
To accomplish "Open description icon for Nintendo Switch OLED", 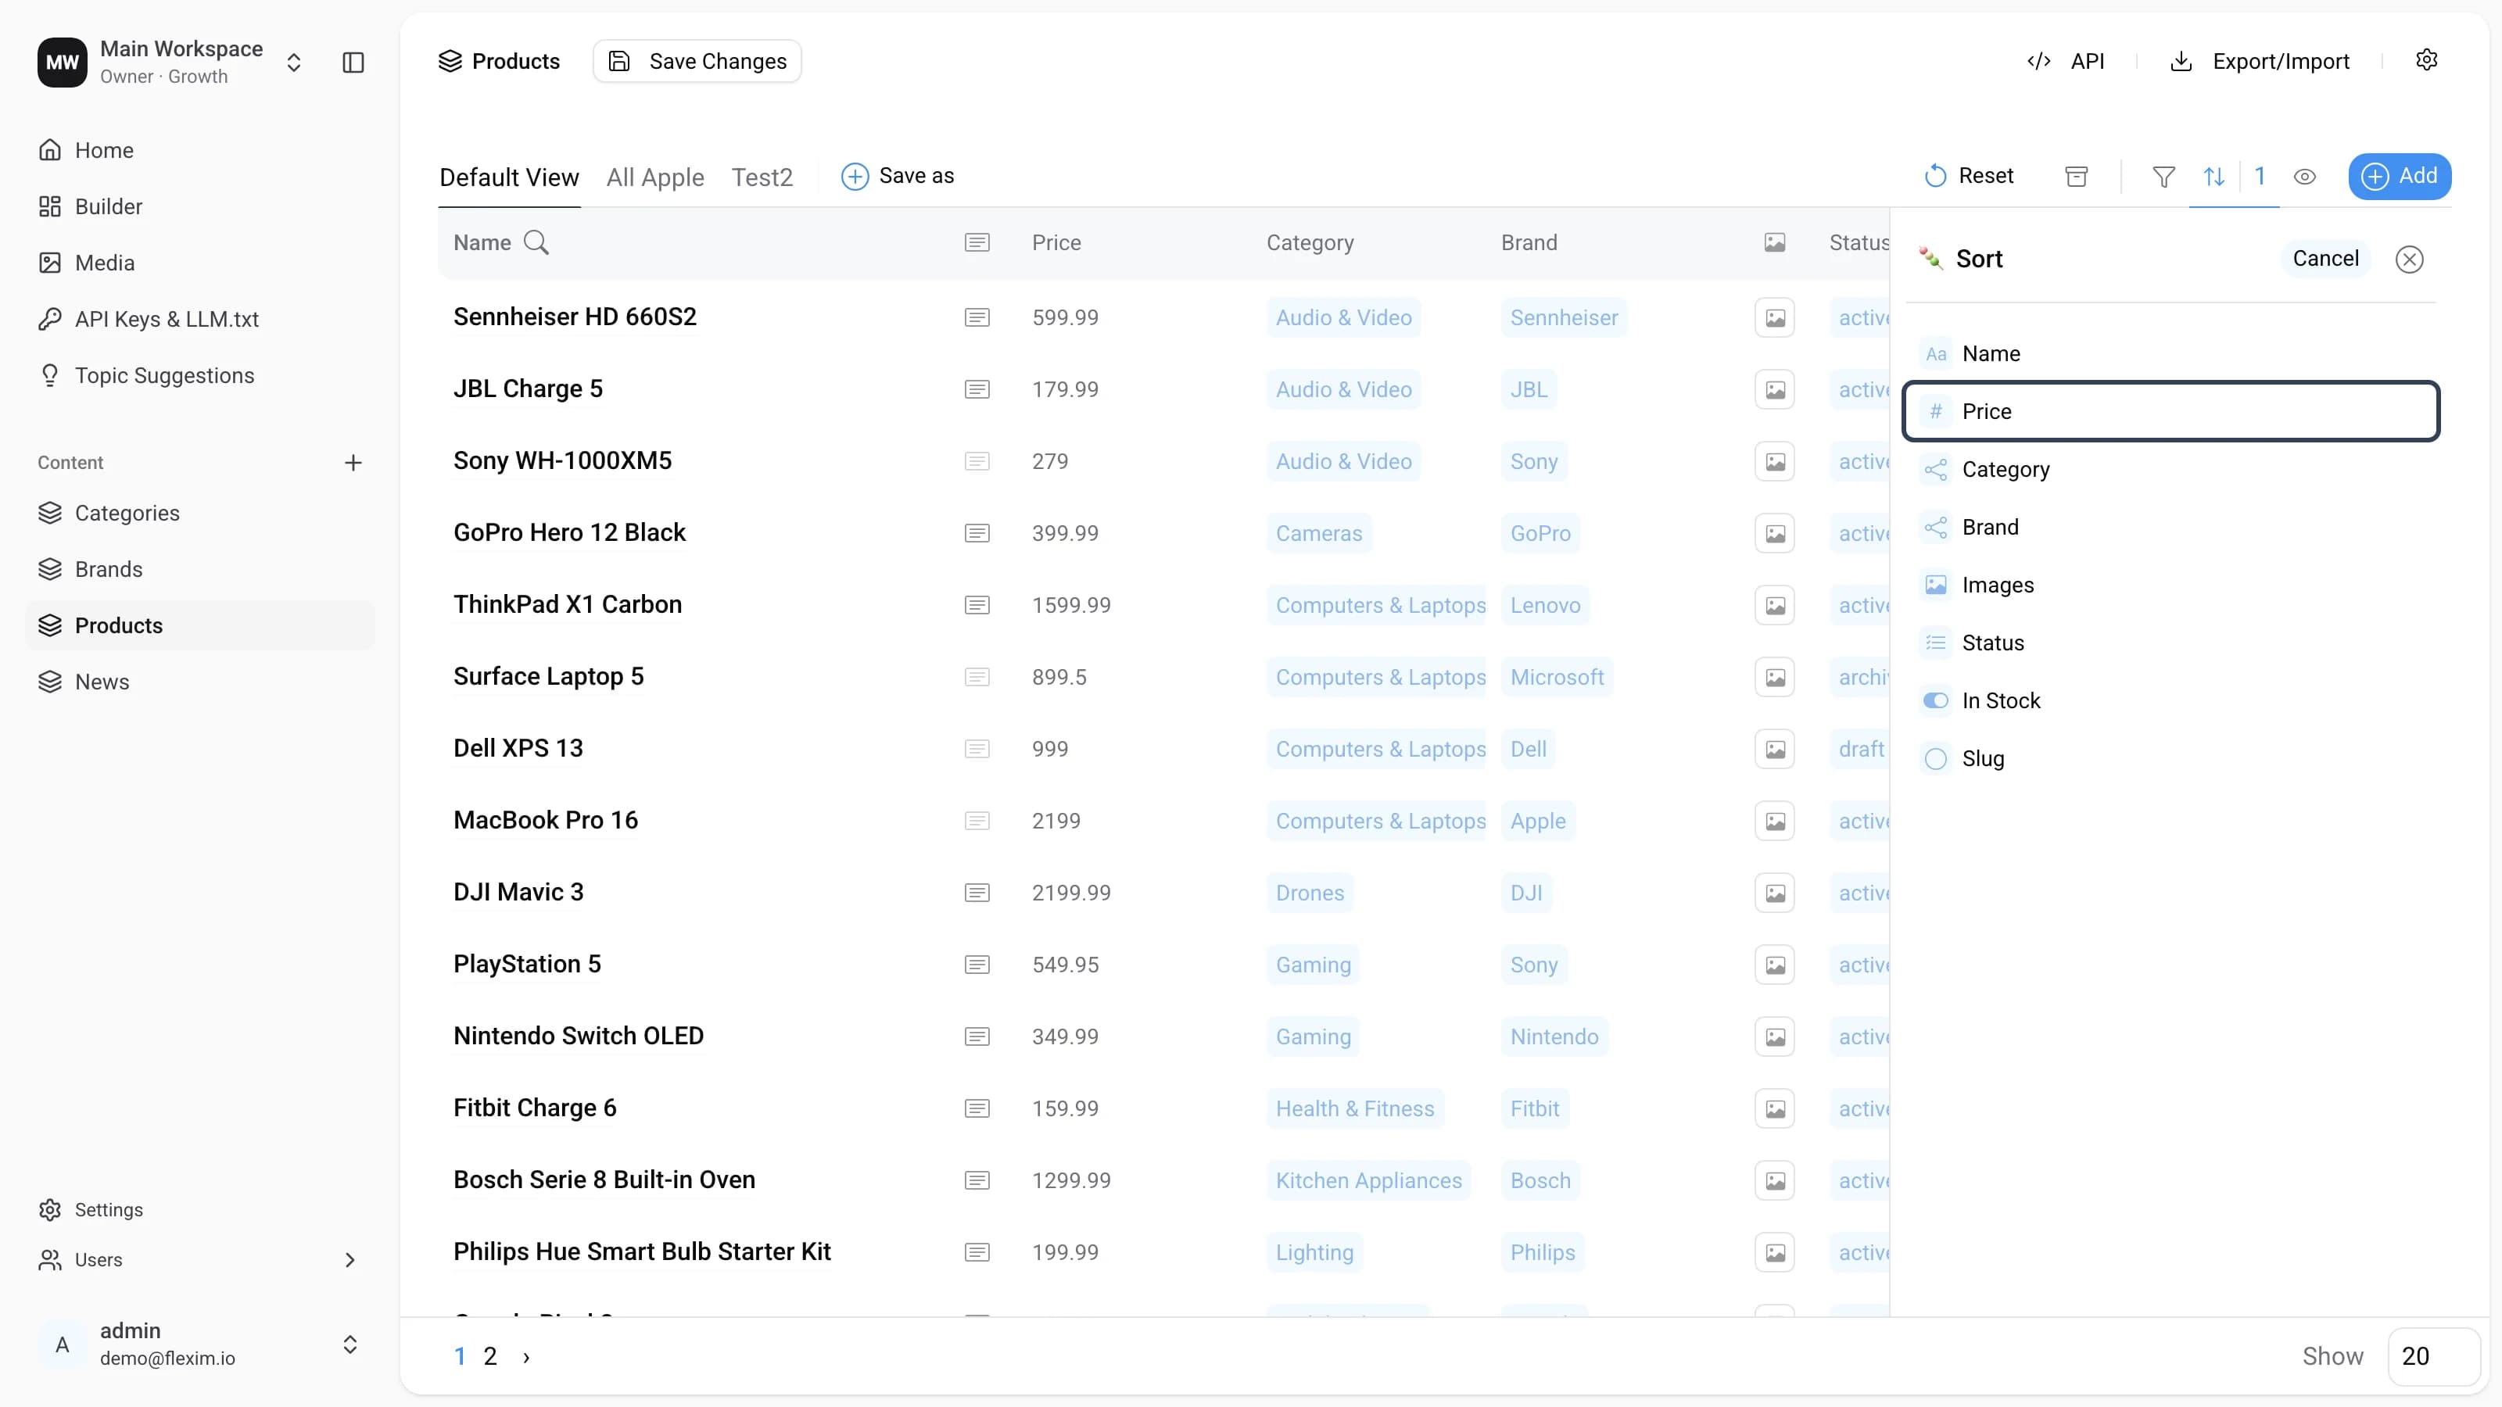I will [x=977, y=1036].
